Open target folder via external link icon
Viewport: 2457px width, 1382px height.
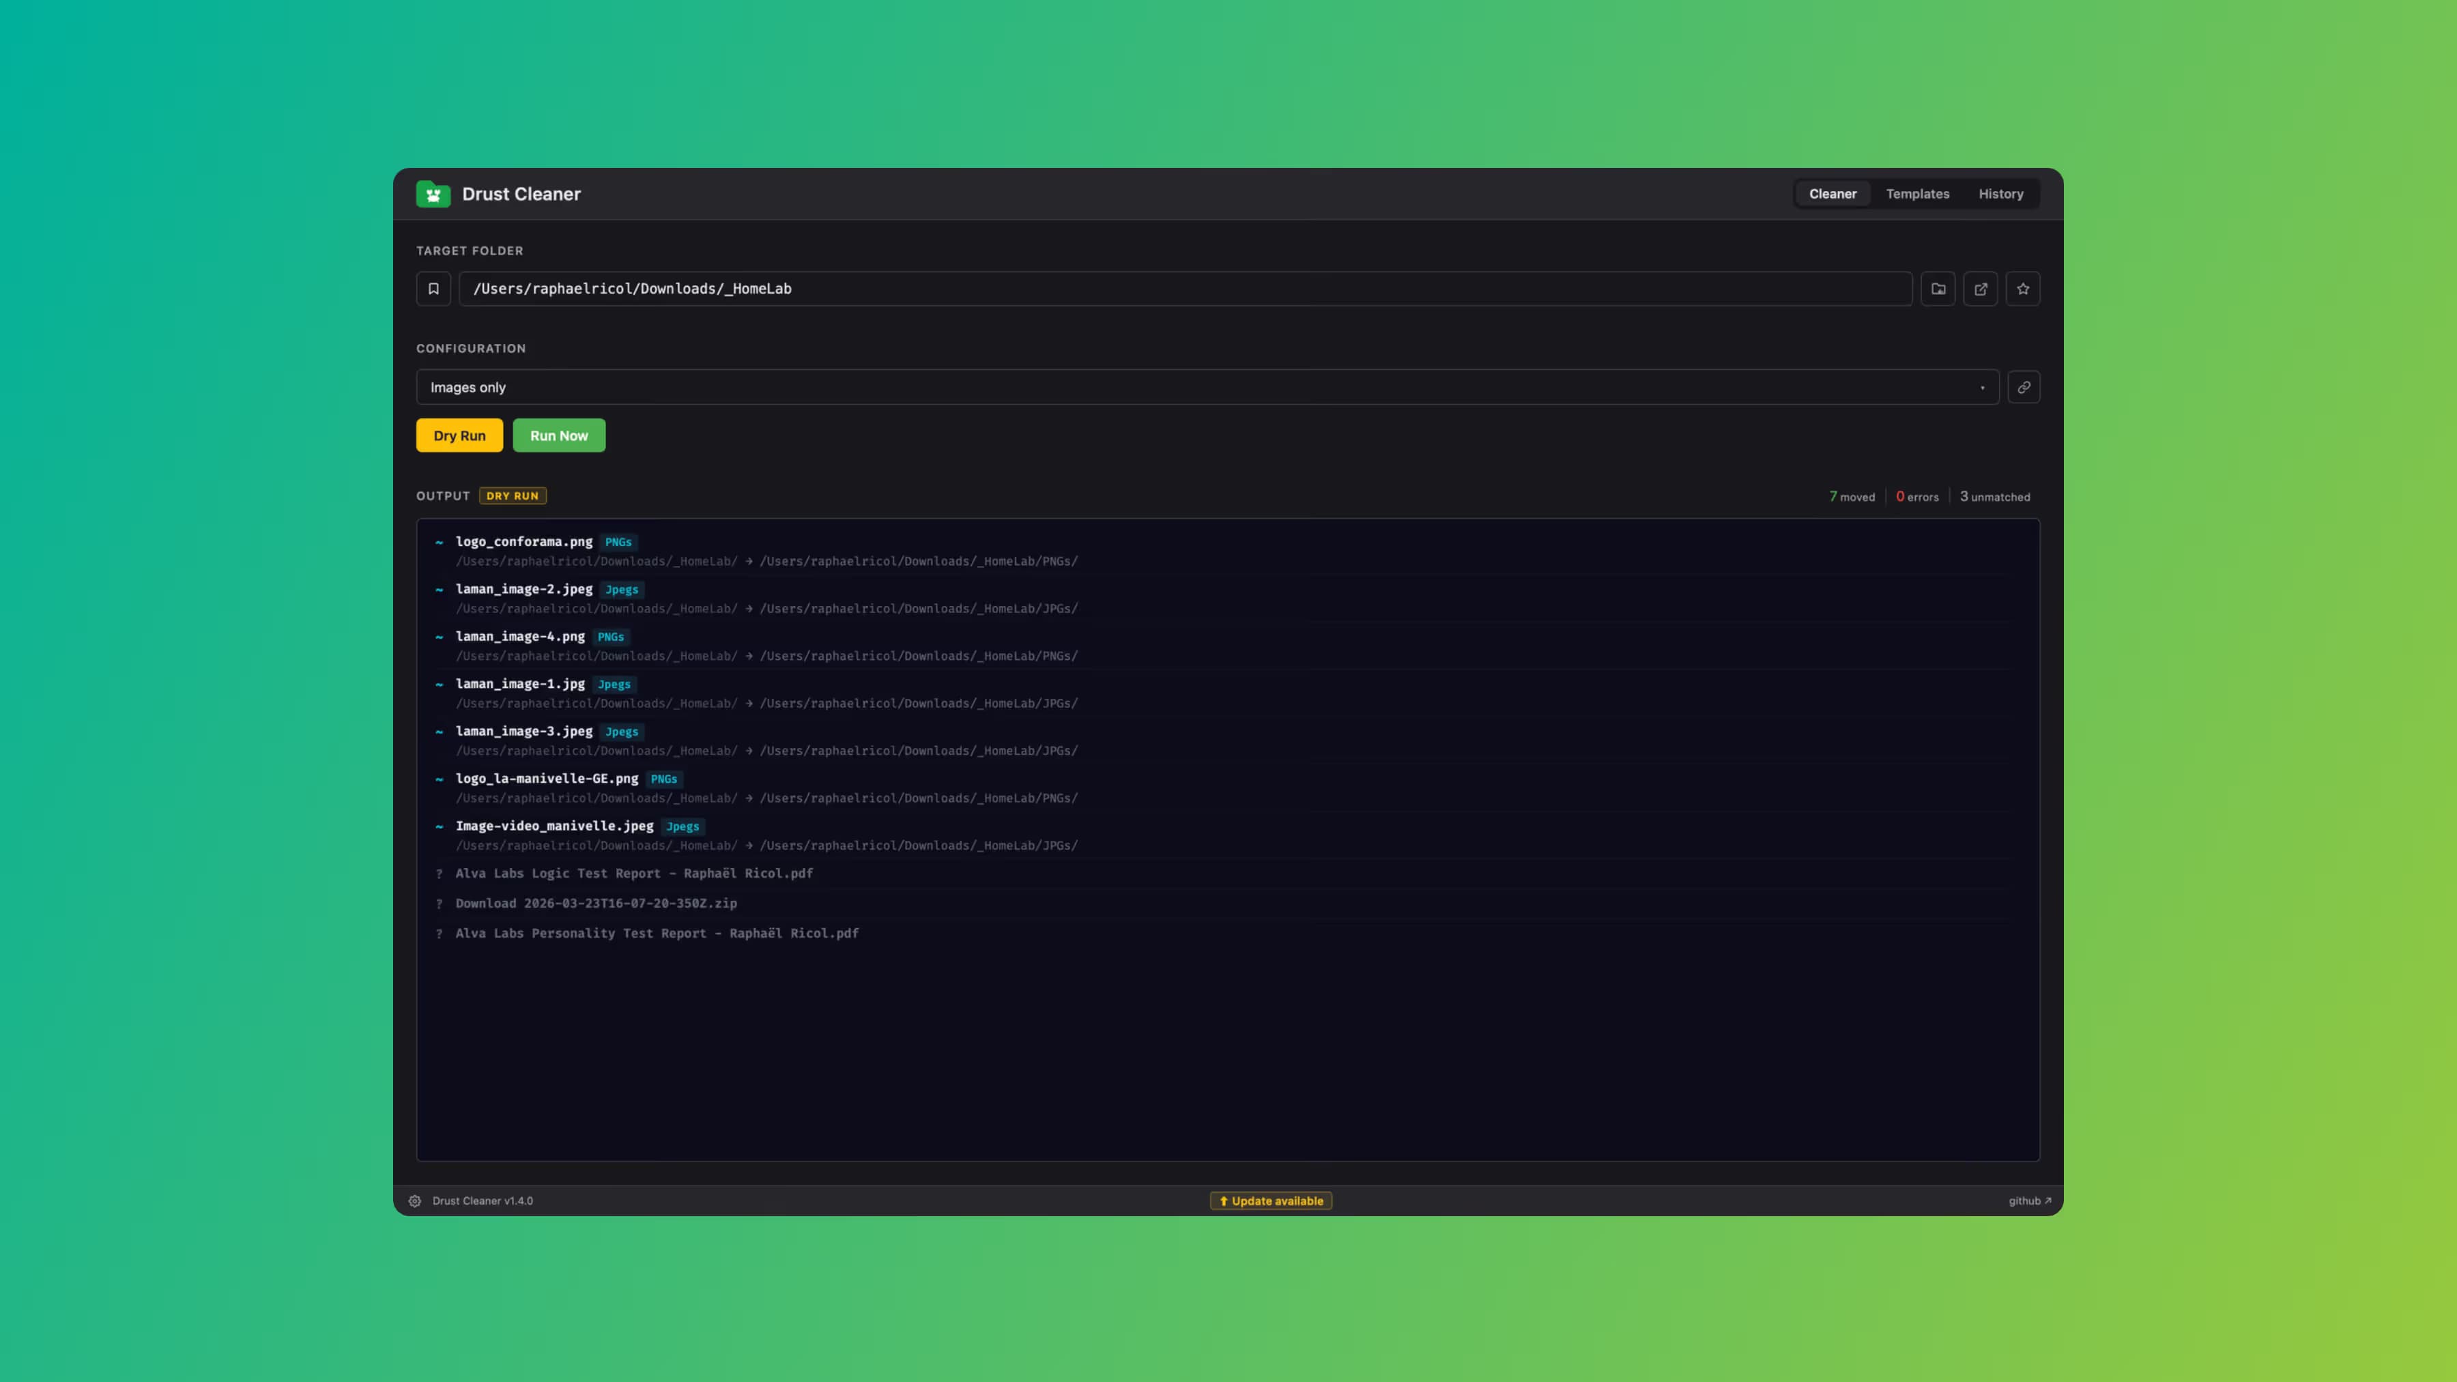coord(1981,288)
